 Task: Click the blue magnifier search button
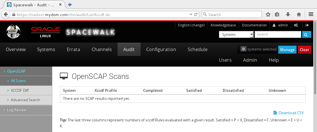306,34
